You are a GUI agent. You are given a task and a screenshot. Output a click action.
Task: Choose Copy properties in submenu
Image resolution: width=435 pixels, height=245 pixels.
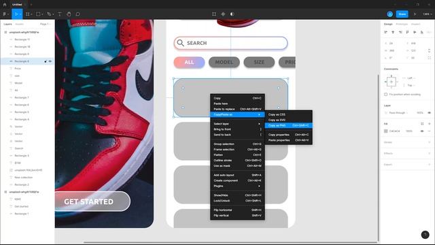tap(289, 135)
